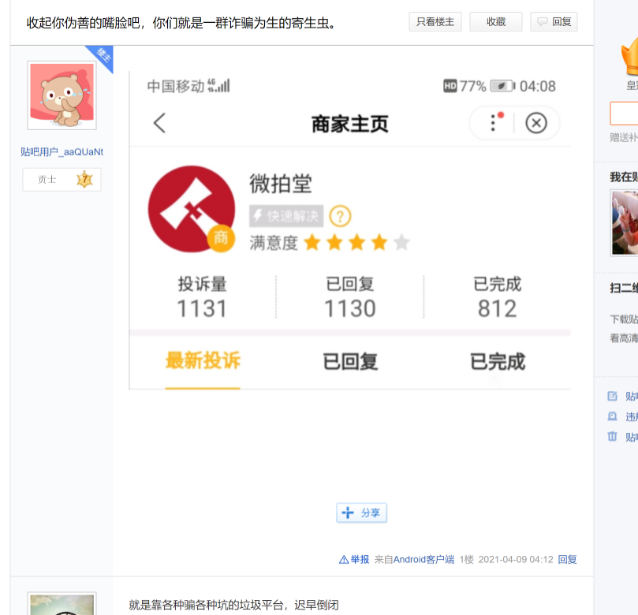Viewport: 638px width, 615px height.
Task: Tap the circled X close icon
Action: click(x=535, y=123)
